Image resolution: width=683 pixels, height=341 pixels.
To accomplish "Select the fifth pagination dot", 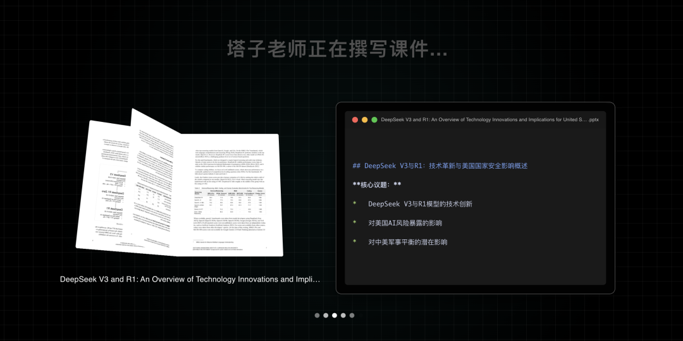I will (352, 315).
